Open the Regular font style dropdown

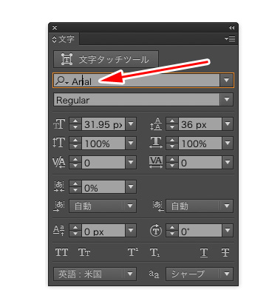[x=226, y=100]
